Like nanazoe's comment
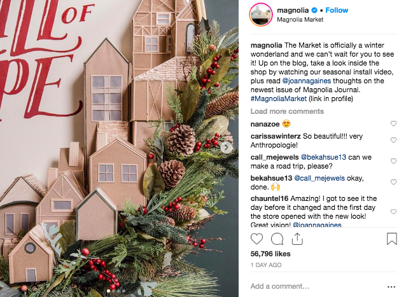The height and width of the screenshot is (297, 406). 393,123
